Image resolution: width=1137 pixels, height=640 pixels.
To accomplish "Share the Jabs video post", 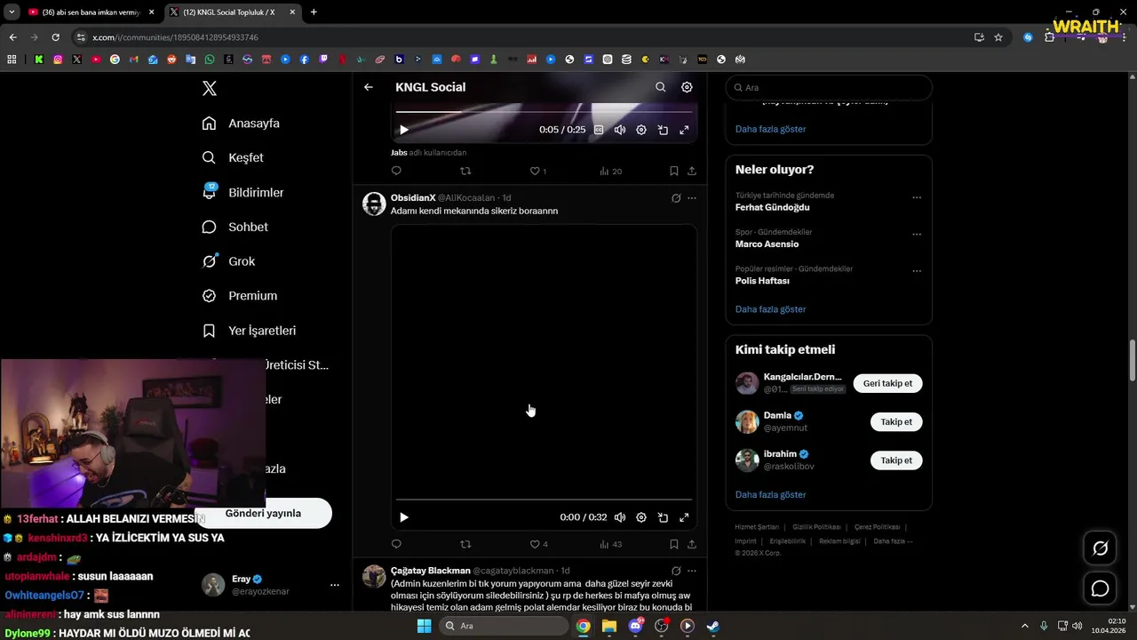I will [692, 171].
